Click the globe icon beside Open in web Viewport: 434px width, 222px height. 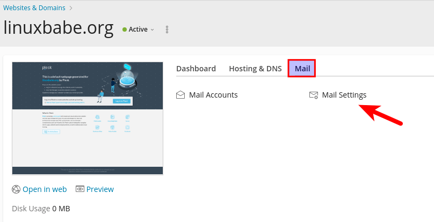pos(16,189)
